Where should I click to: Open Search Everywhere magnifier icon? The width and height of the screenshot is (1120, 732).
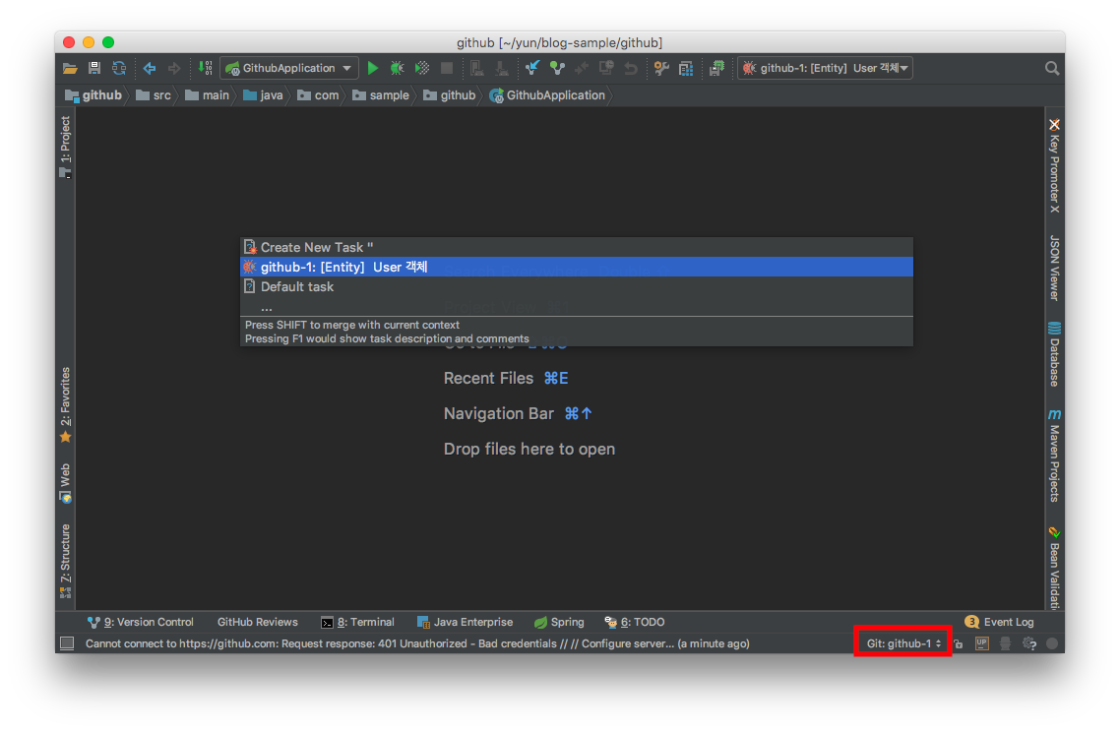1051,68
